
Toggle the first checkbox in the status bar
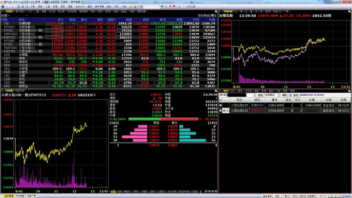330,196
